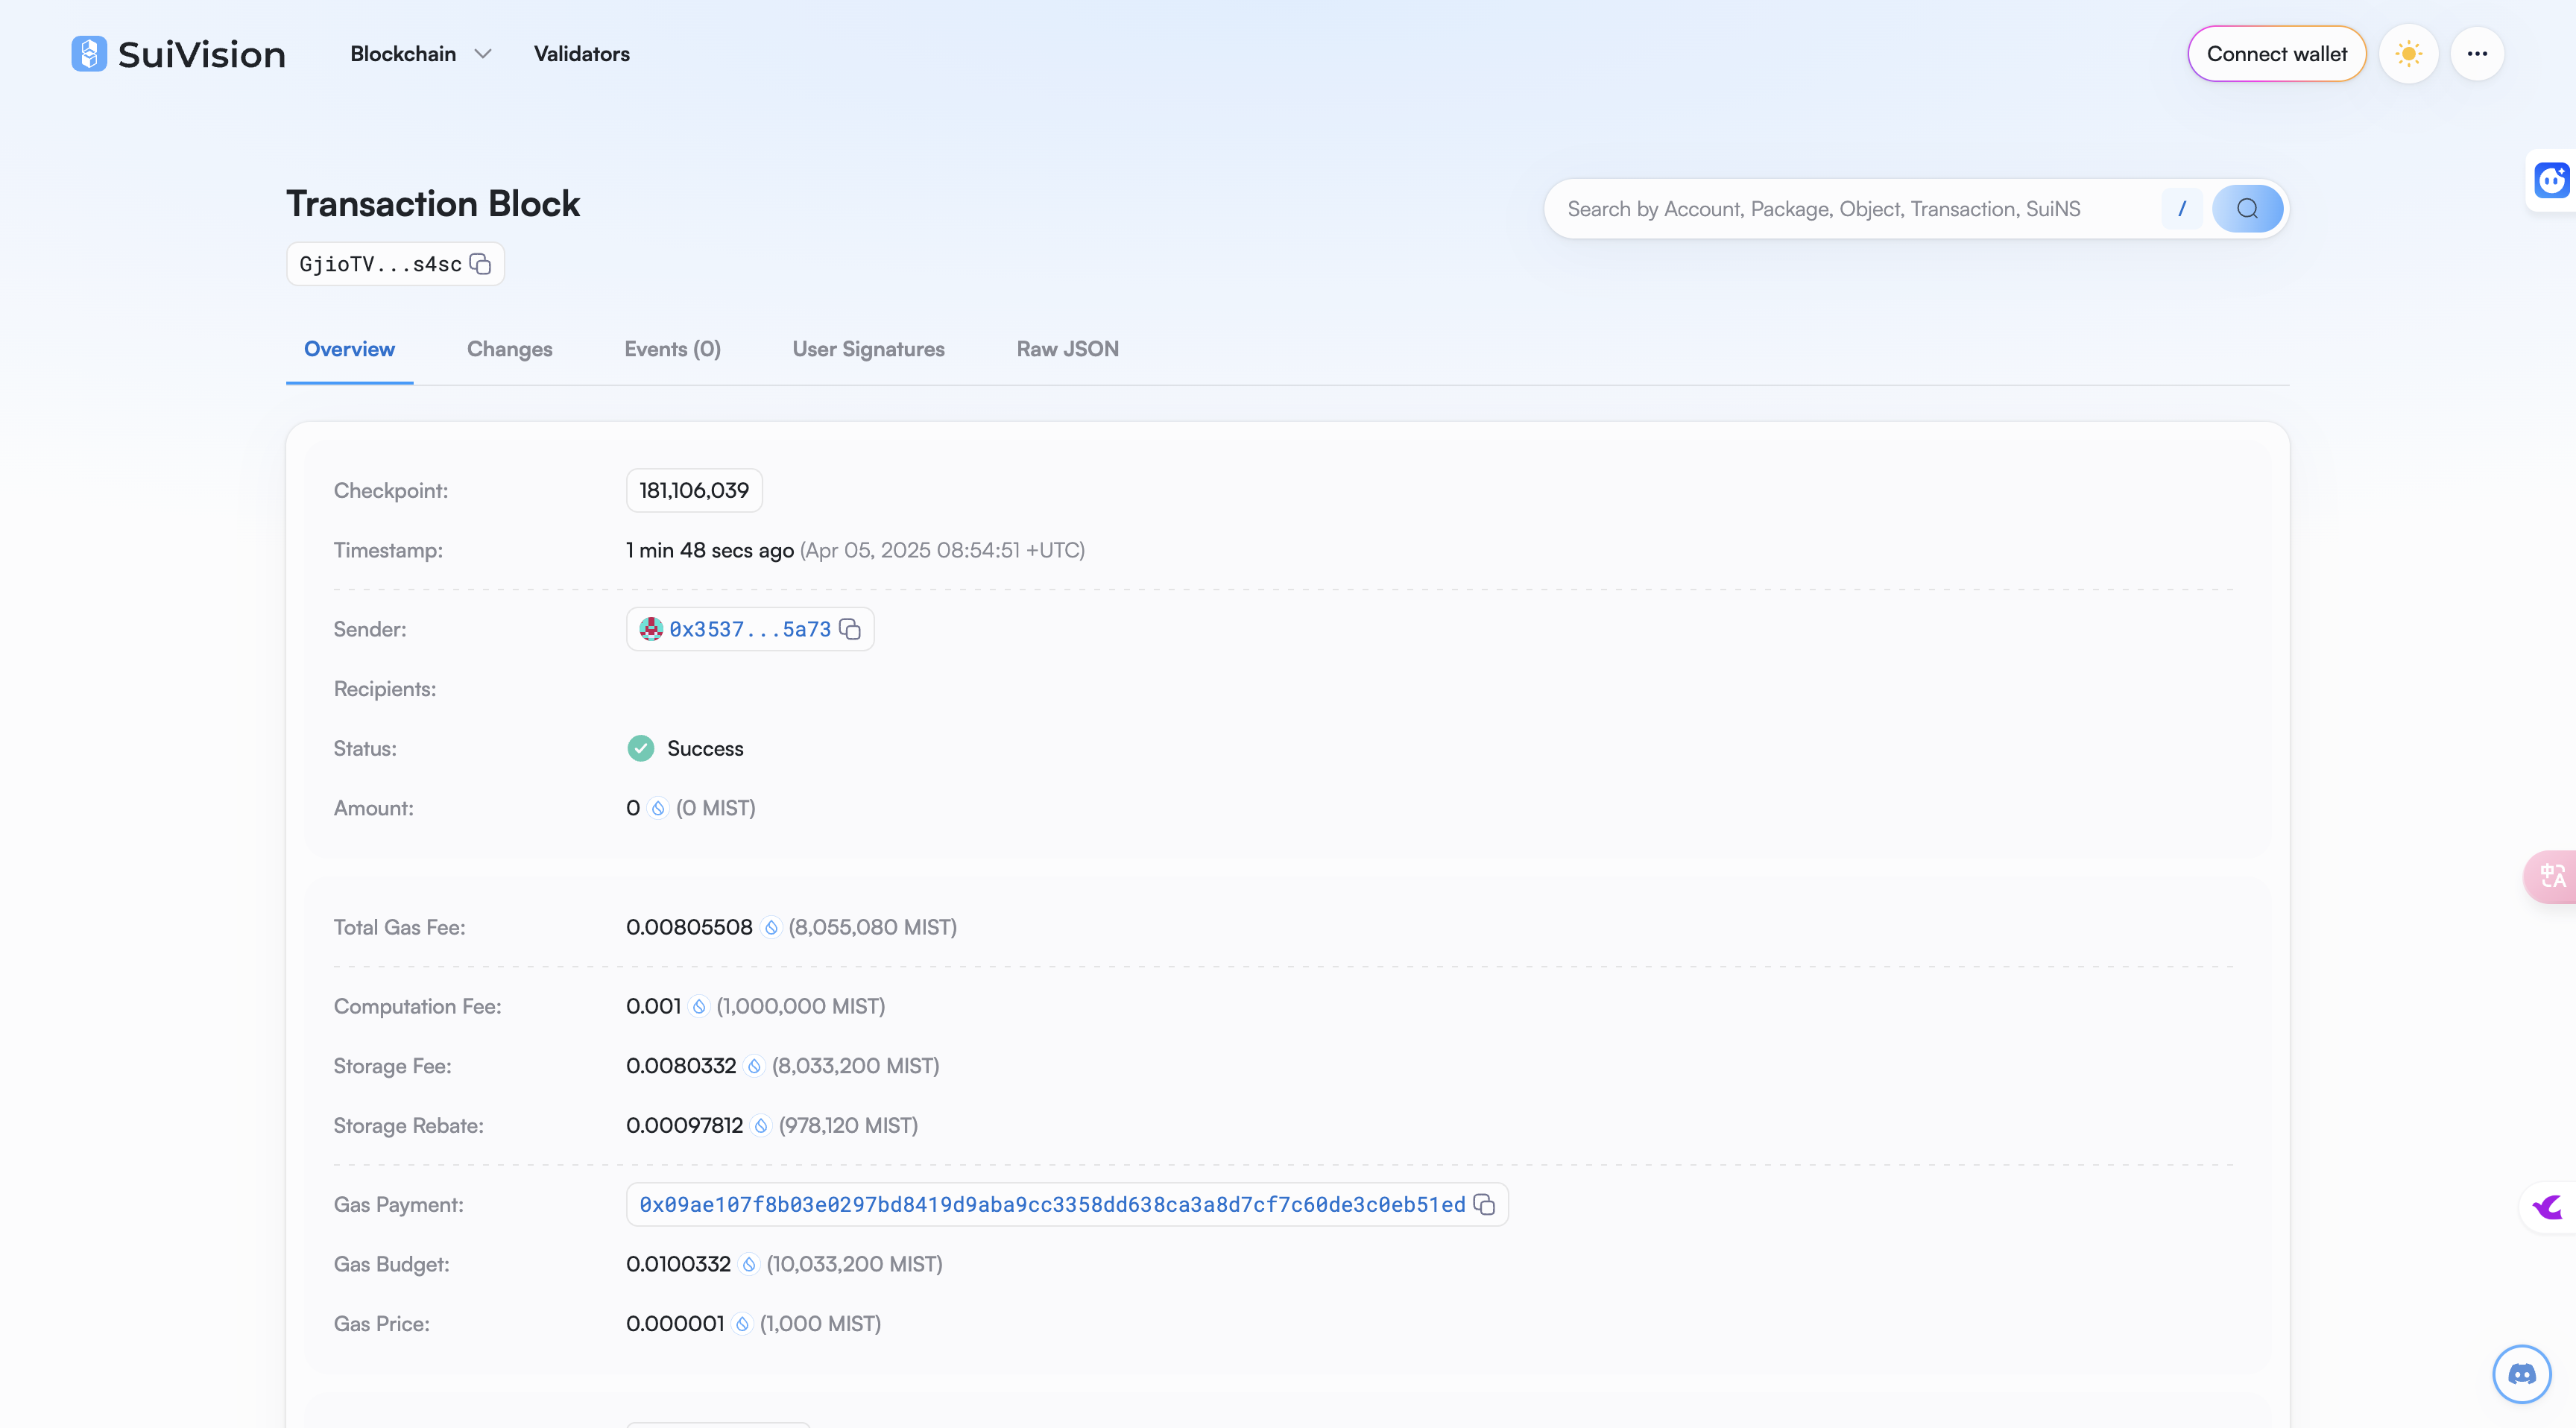Open the Discord chat floating icon

[x=2522, y=1374]
